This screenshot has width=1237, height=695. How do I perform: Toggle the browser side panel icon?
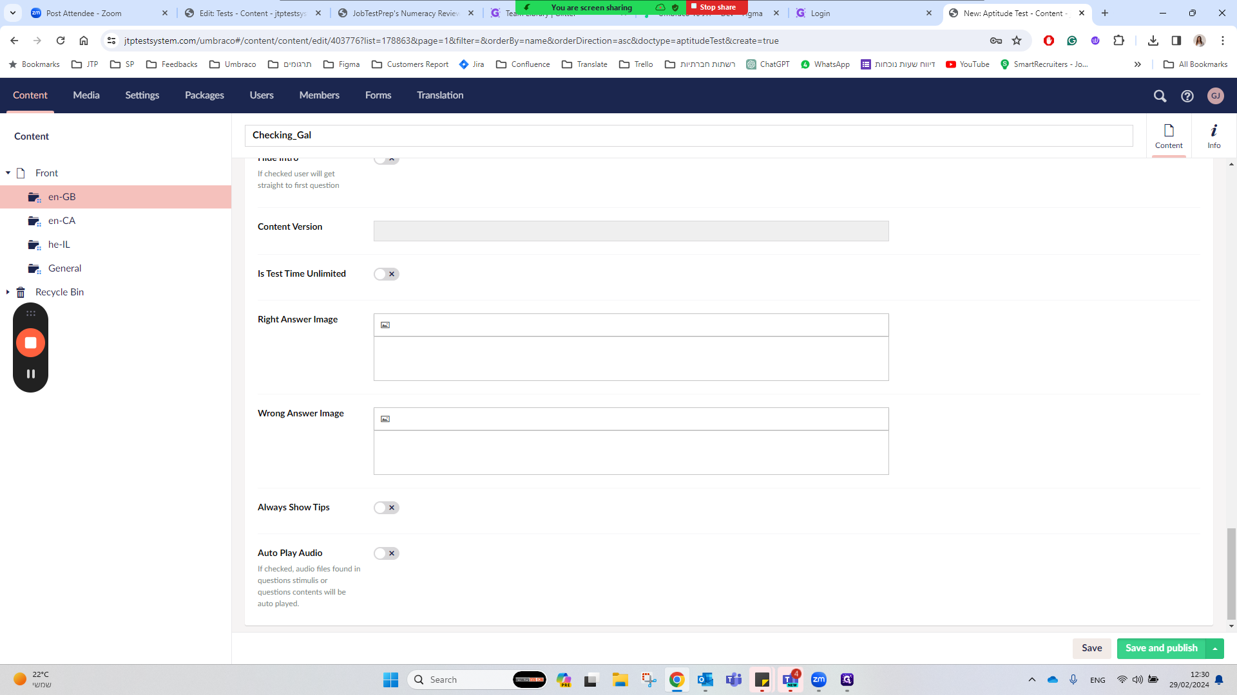[1176, 41]
